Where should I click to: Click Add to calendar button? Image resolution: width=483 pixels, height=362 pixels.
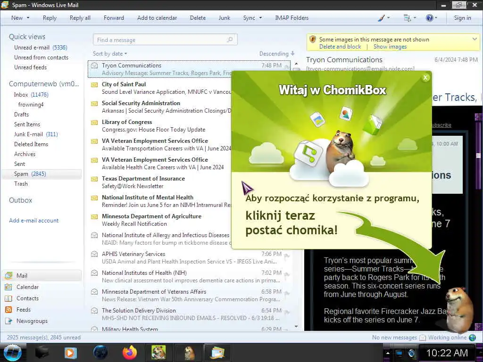(157, 18)
